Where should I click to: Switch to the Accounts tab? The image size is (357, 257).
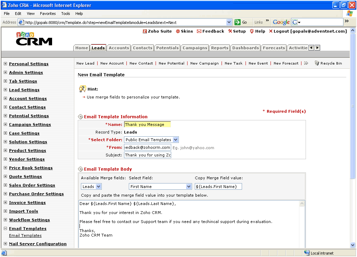pos(119,48)
